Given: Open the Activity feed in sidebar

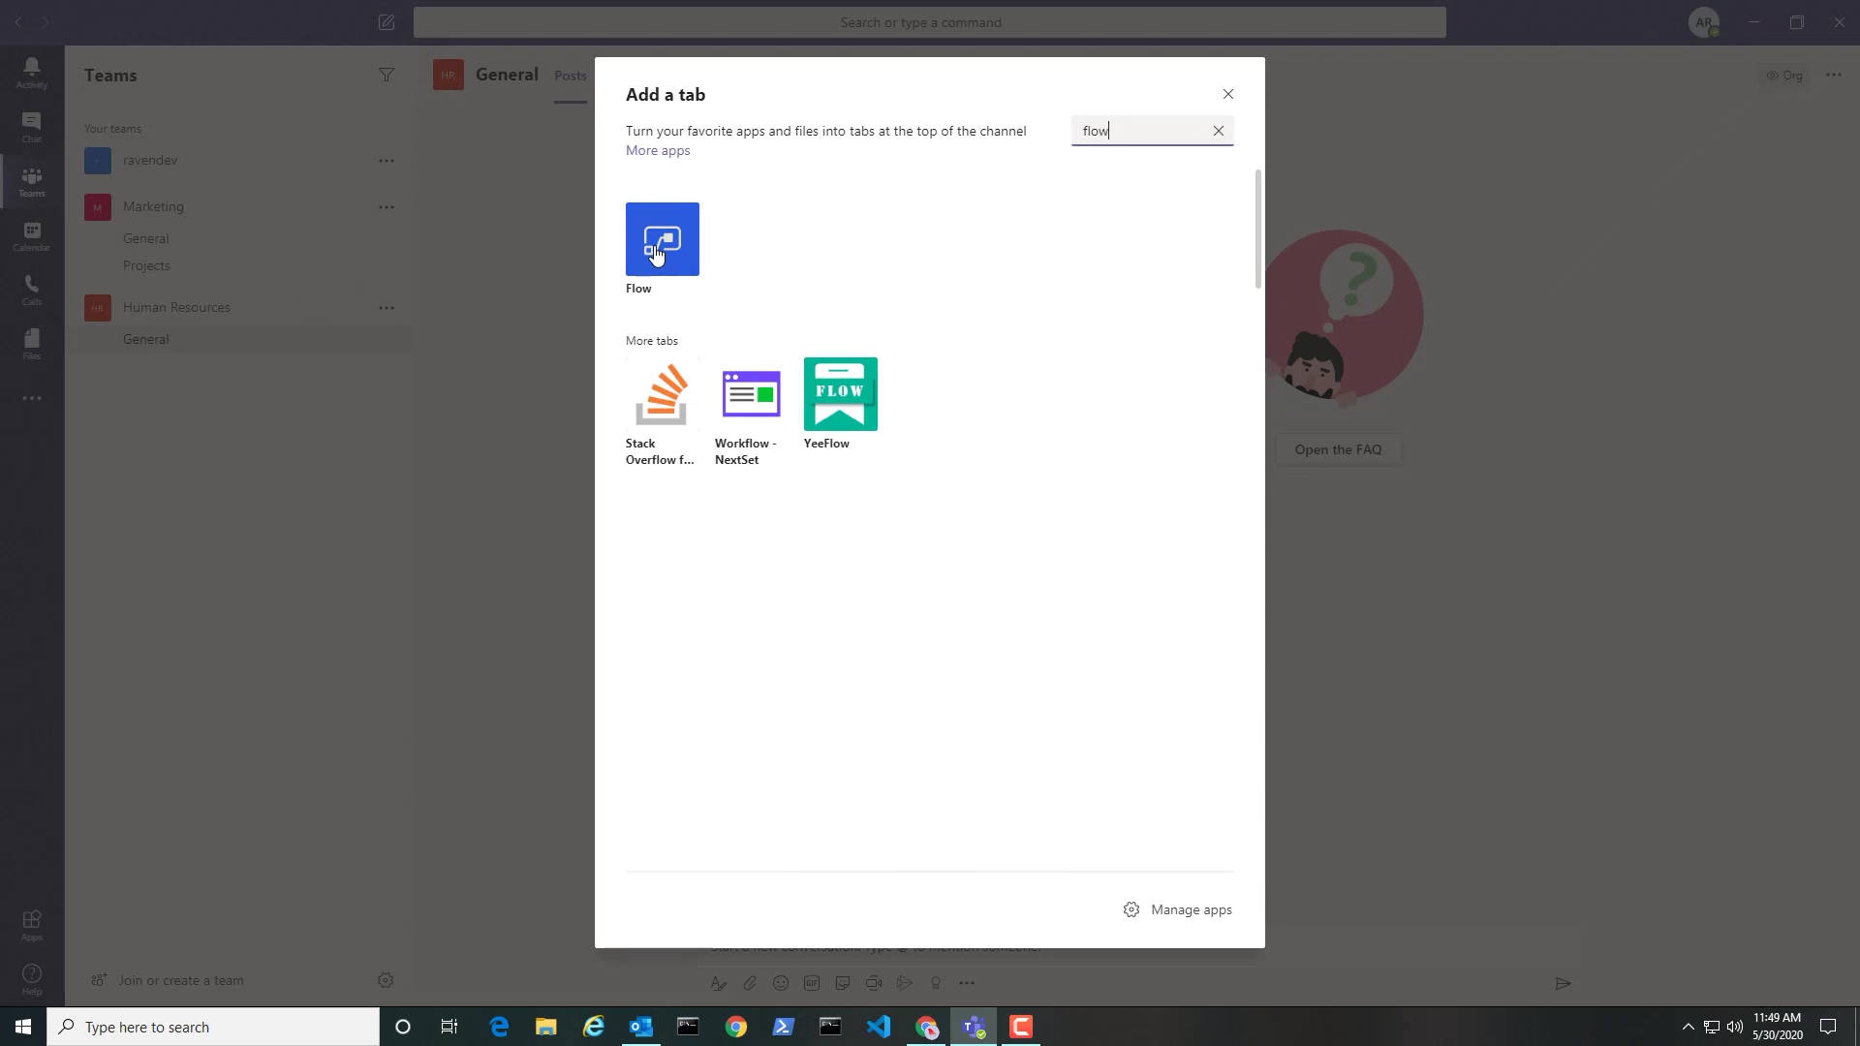Looking at the screenshot, I should (32, 73).
